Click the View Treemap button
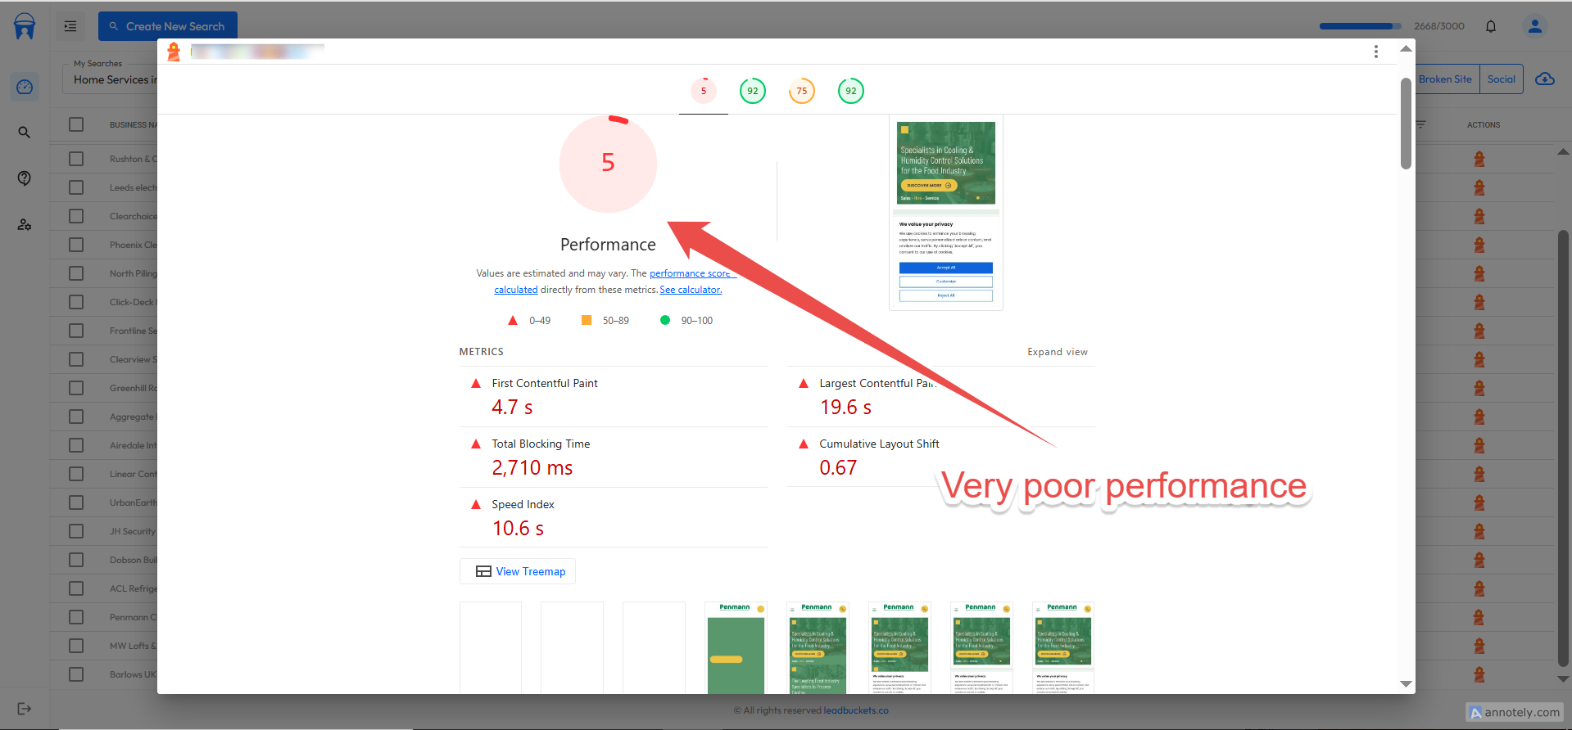The width and height of the screenshot is (1572, 730). click(518, 571)
